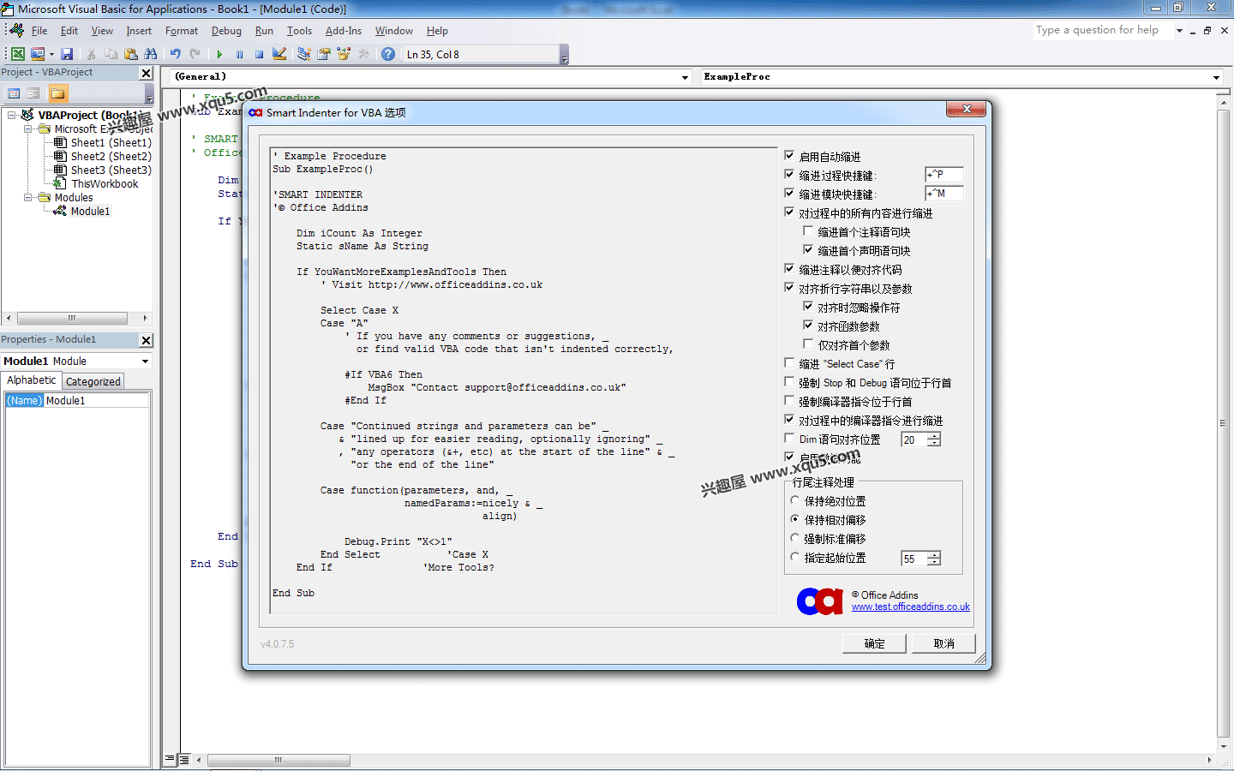Click the View Microsoft Excel toolbar icon

[18, 54]
